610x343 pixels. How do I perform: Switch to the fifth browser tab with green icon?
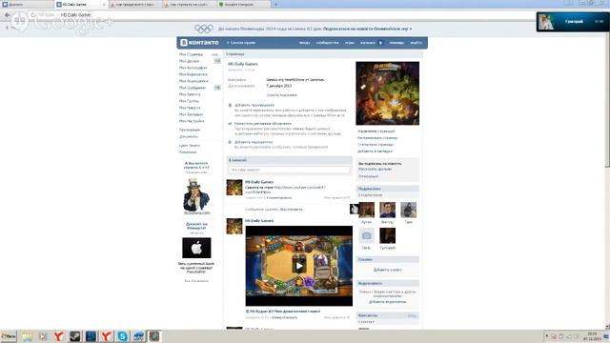click(244, 4)
